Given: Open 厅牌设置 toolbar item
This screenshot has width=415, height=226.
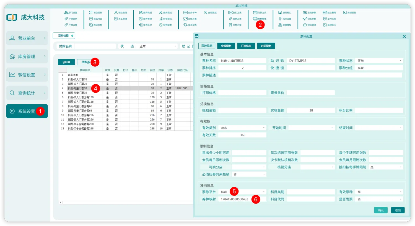Looking at the screenshot, I should pyautogui.click(x=71, y=25).
